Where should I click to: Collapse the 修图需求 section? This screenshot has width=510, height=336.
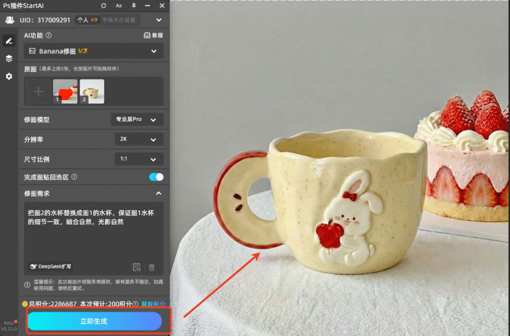[158, 193]
